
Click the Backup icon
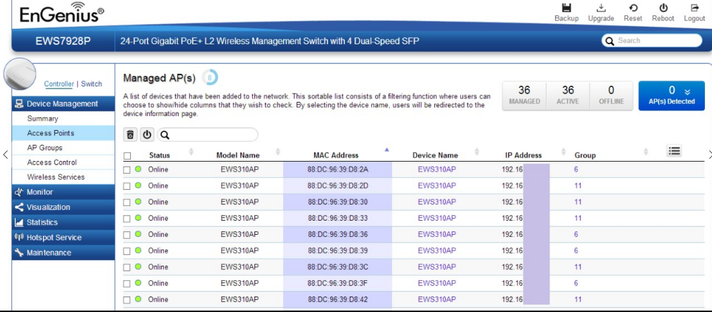tap(567, 8)
